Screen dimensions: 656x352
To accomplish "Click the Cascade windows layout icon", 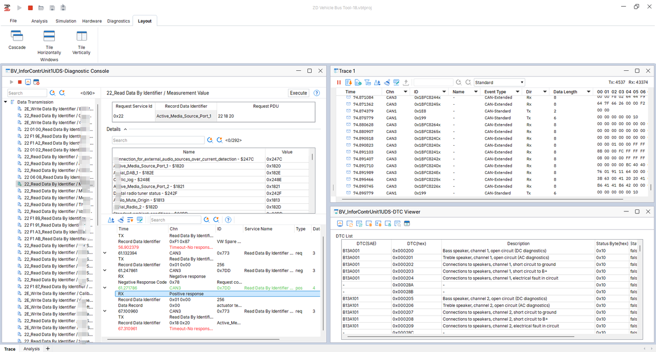I will click(17, 36).
